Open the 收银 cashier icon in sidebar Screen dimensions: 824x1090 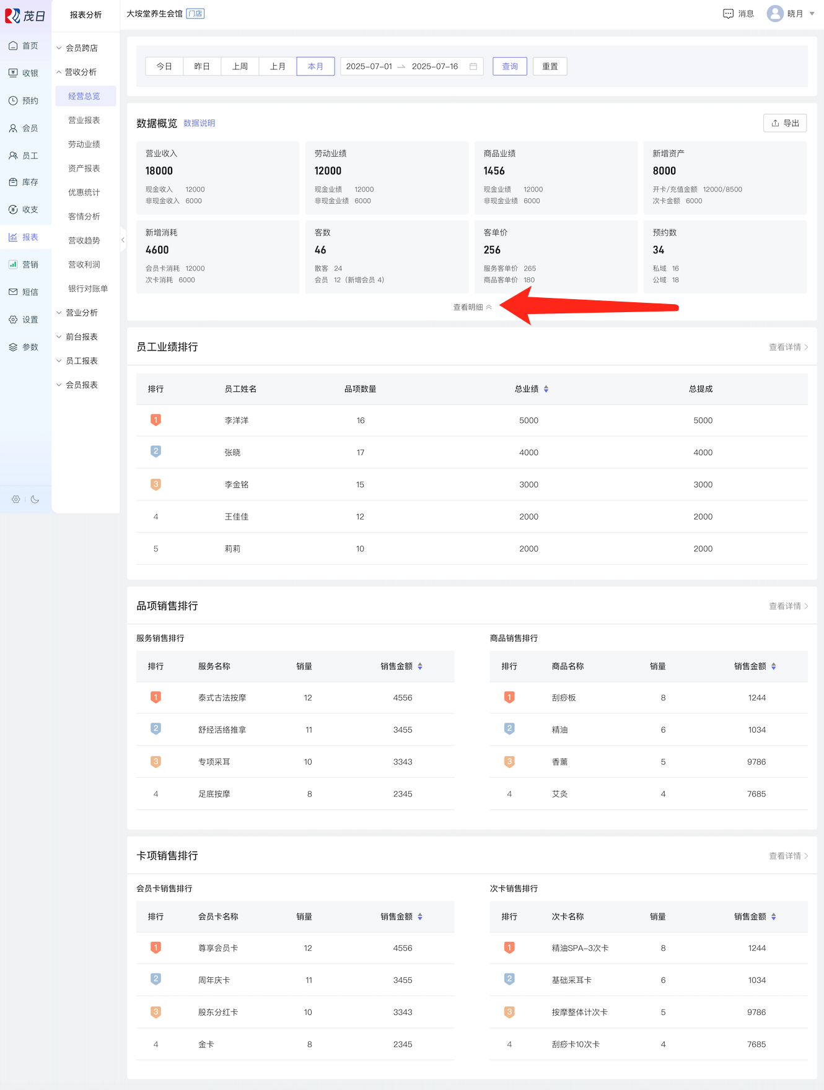(13, 73)
